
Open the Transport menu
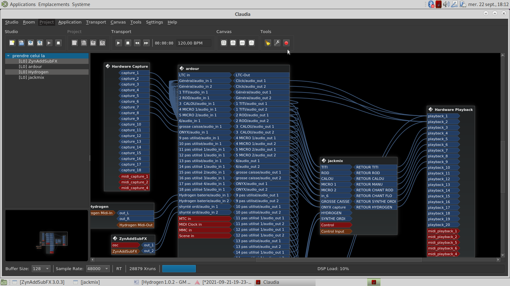[96, 22]
